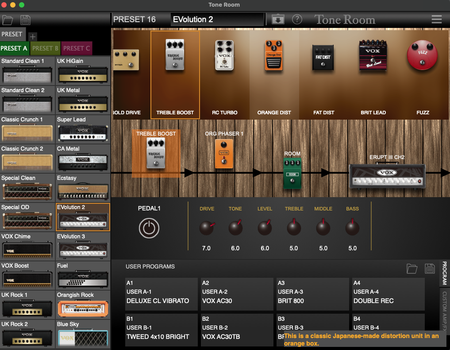Click the help question mark icon
Viewport: 450px width, 350px height.
point(297,19)
